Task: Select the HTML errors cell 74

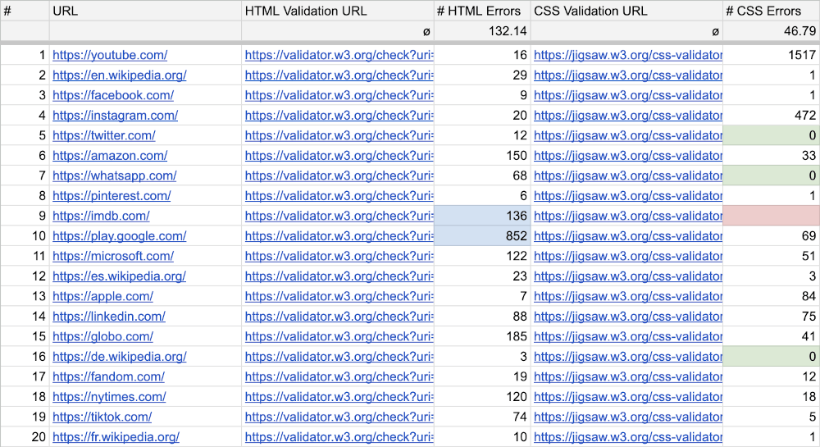Action: (482, 417)
